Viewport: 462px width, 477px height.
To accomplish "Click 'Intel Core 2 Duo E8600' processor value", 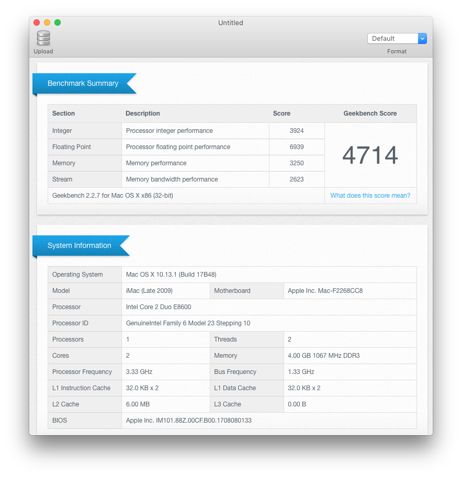I will (x=159, y=307).
